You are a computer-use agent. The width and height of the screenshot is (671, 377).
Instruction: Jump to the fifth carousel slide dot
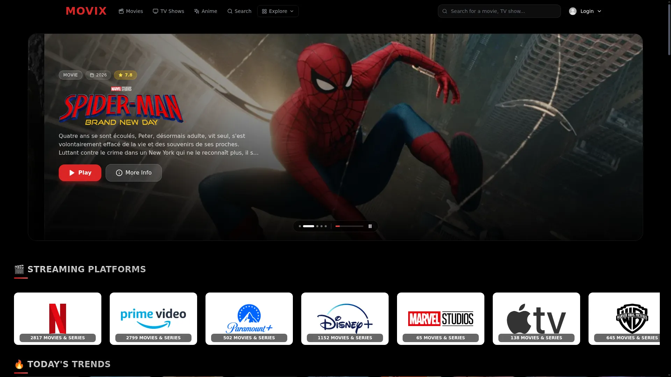[x=326, y=226]
